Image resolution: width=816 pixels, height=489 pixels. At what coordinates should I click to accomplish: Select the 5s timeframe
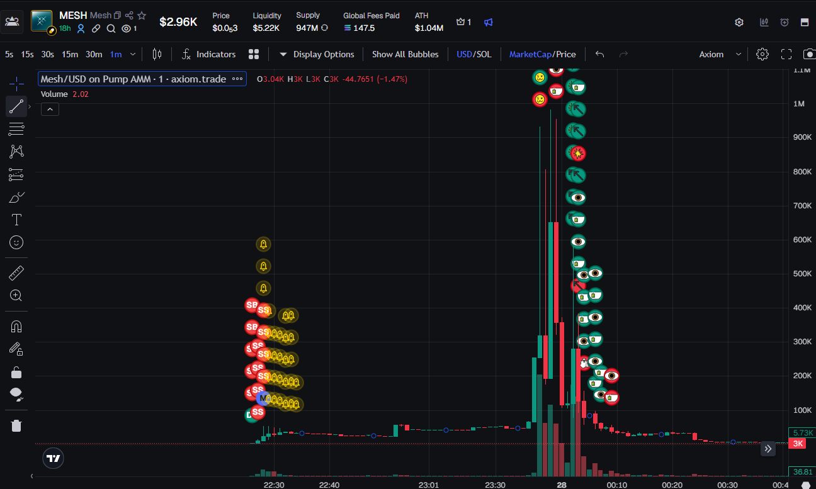pyautogui.click(x=9, y=54)
